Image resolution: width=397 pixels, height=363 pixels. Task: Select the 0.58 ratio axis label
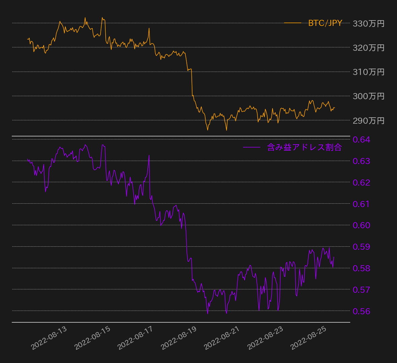(361, 268)
